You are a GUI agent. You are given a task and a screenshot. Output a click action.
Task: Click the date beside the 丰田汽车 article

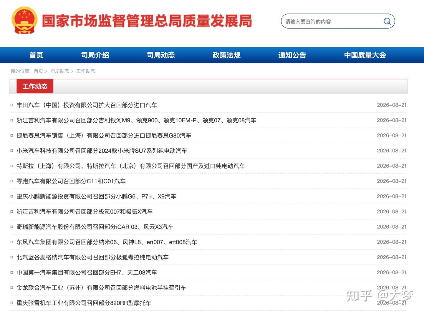tap(392, 105)
